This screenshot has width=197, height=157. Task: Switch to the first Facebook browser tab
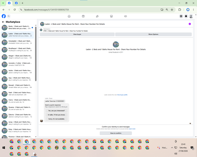[x=9, y=3]
